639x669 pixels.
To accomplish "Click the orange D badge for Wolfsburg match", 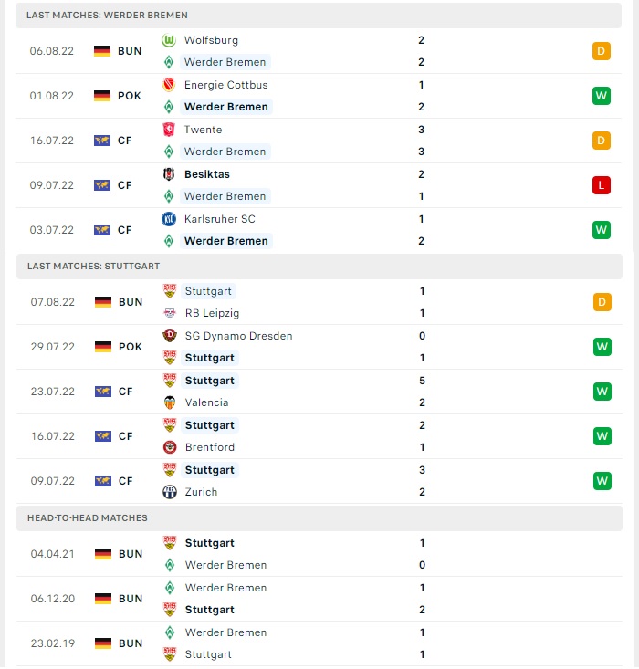I will 601,51.
